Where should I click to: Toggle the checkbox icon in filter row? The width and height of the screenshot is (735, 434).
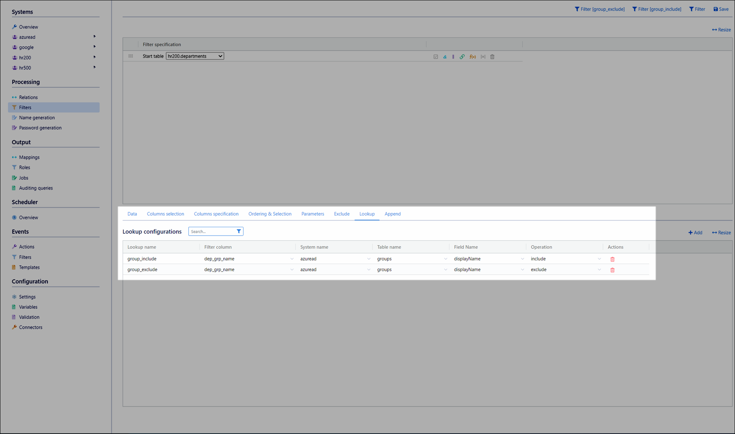click(436, 57)
